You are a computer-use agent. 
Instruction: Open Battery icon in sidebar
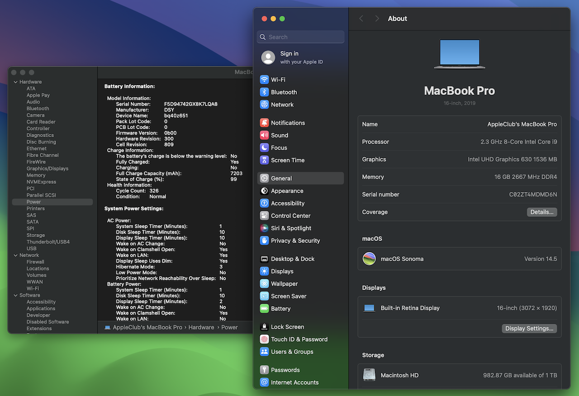265,309
